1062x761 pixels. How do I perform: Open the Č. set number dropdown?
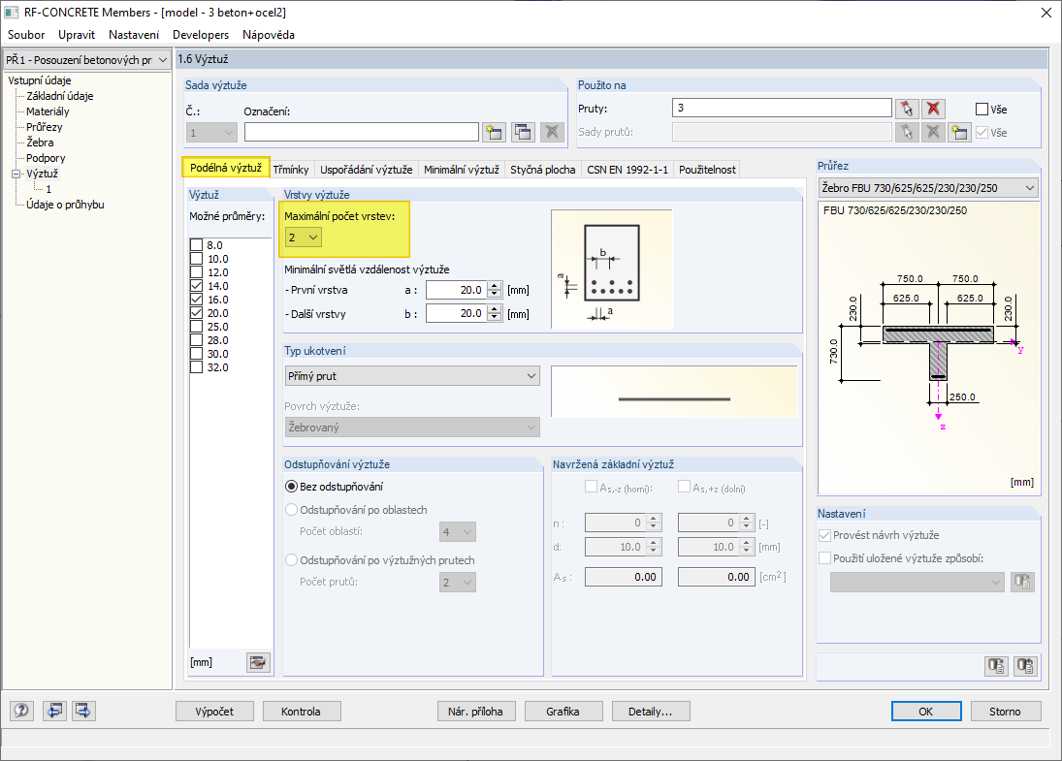point(211,132)
